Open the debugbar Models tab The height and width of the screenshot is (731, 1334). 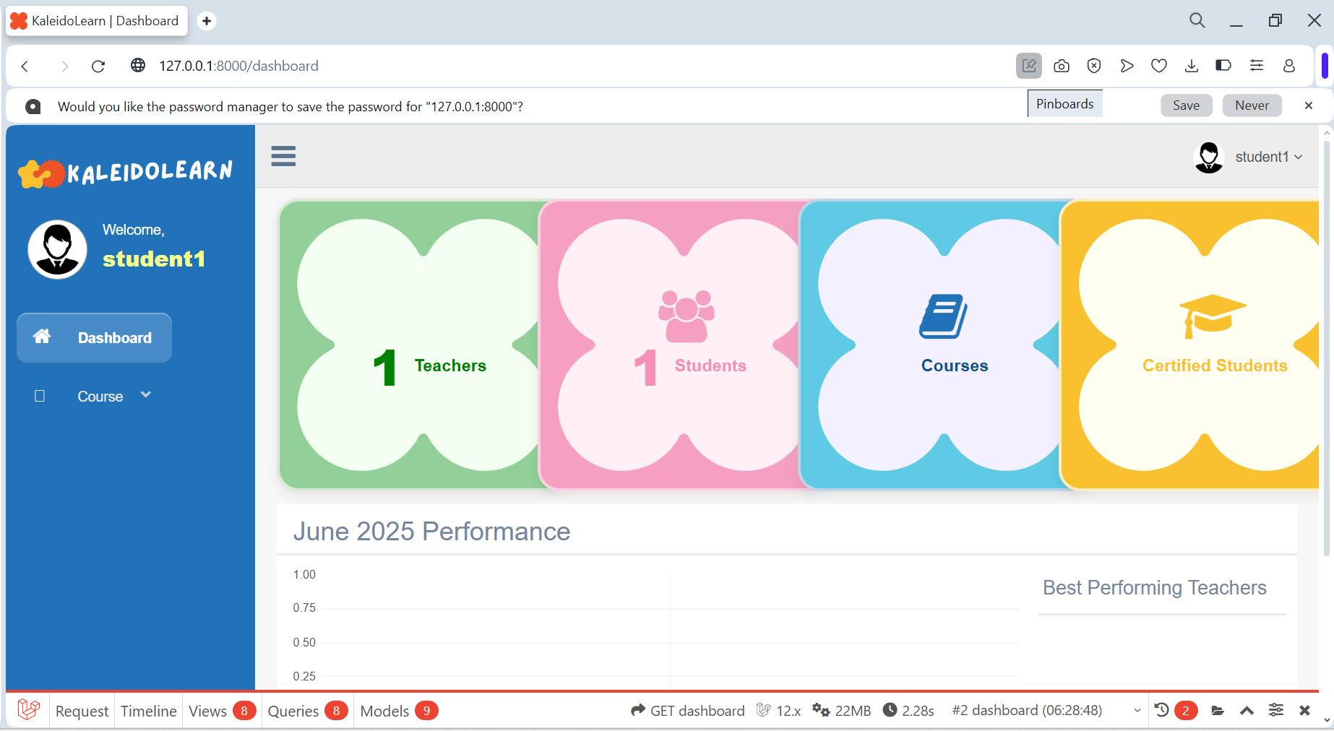[399, 711]
